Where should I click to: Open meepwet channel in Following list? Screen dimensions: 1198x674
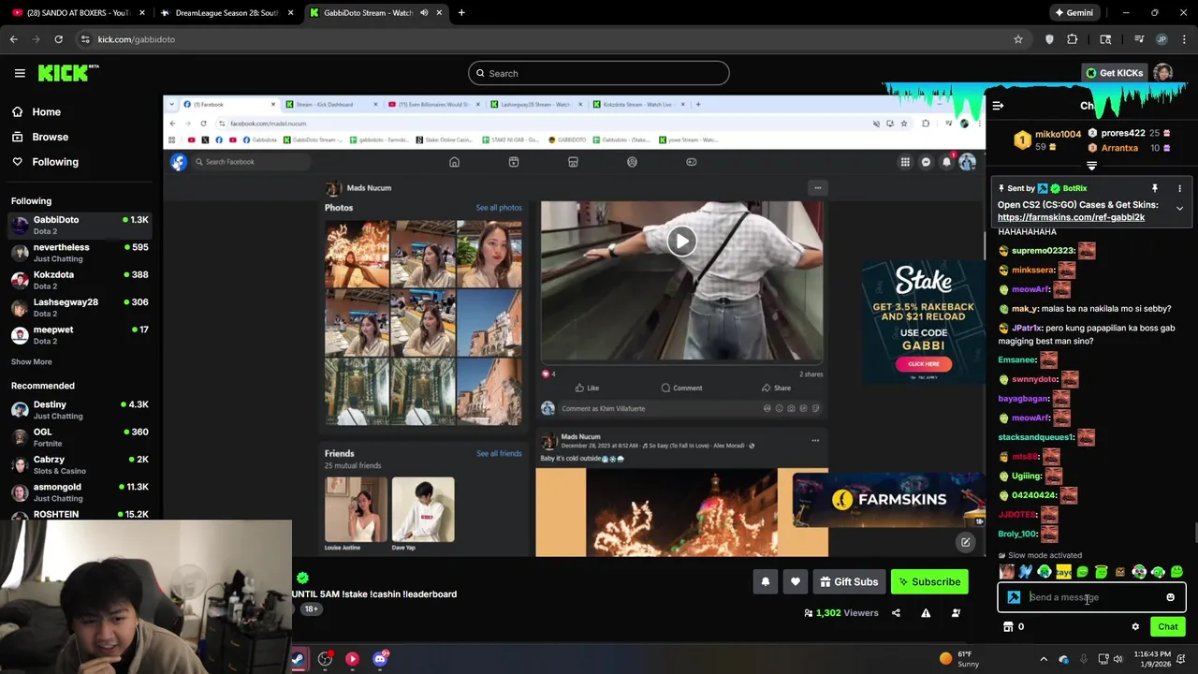pyautogui.click(x=80, y=335)
